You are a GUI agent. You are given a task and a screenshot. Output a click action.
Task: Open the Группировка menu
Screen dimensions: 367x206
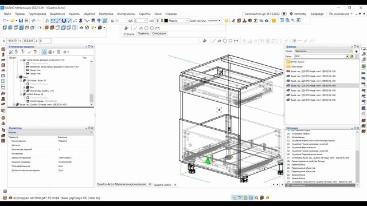[x=37, y=14]
